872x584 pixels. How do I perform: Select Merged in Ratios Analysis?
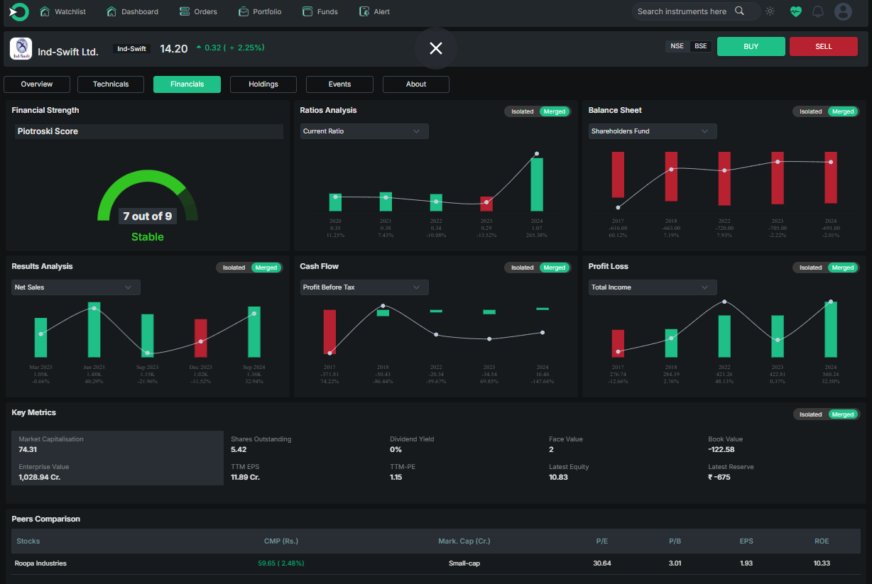pos(555,111)
